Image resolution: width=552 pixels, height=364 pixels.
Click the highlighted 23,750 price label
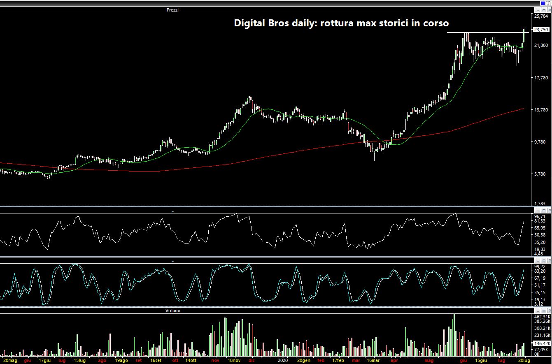541,30
